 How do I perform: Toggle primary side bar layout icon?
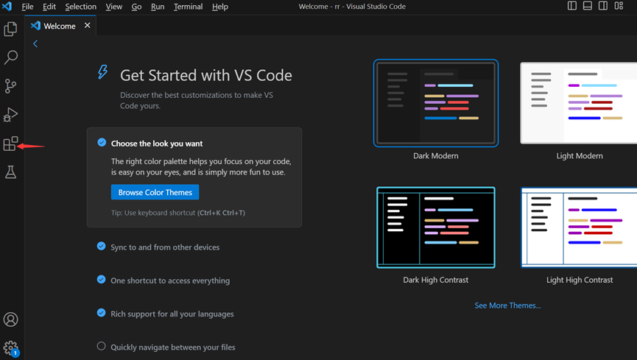(572, 6)
